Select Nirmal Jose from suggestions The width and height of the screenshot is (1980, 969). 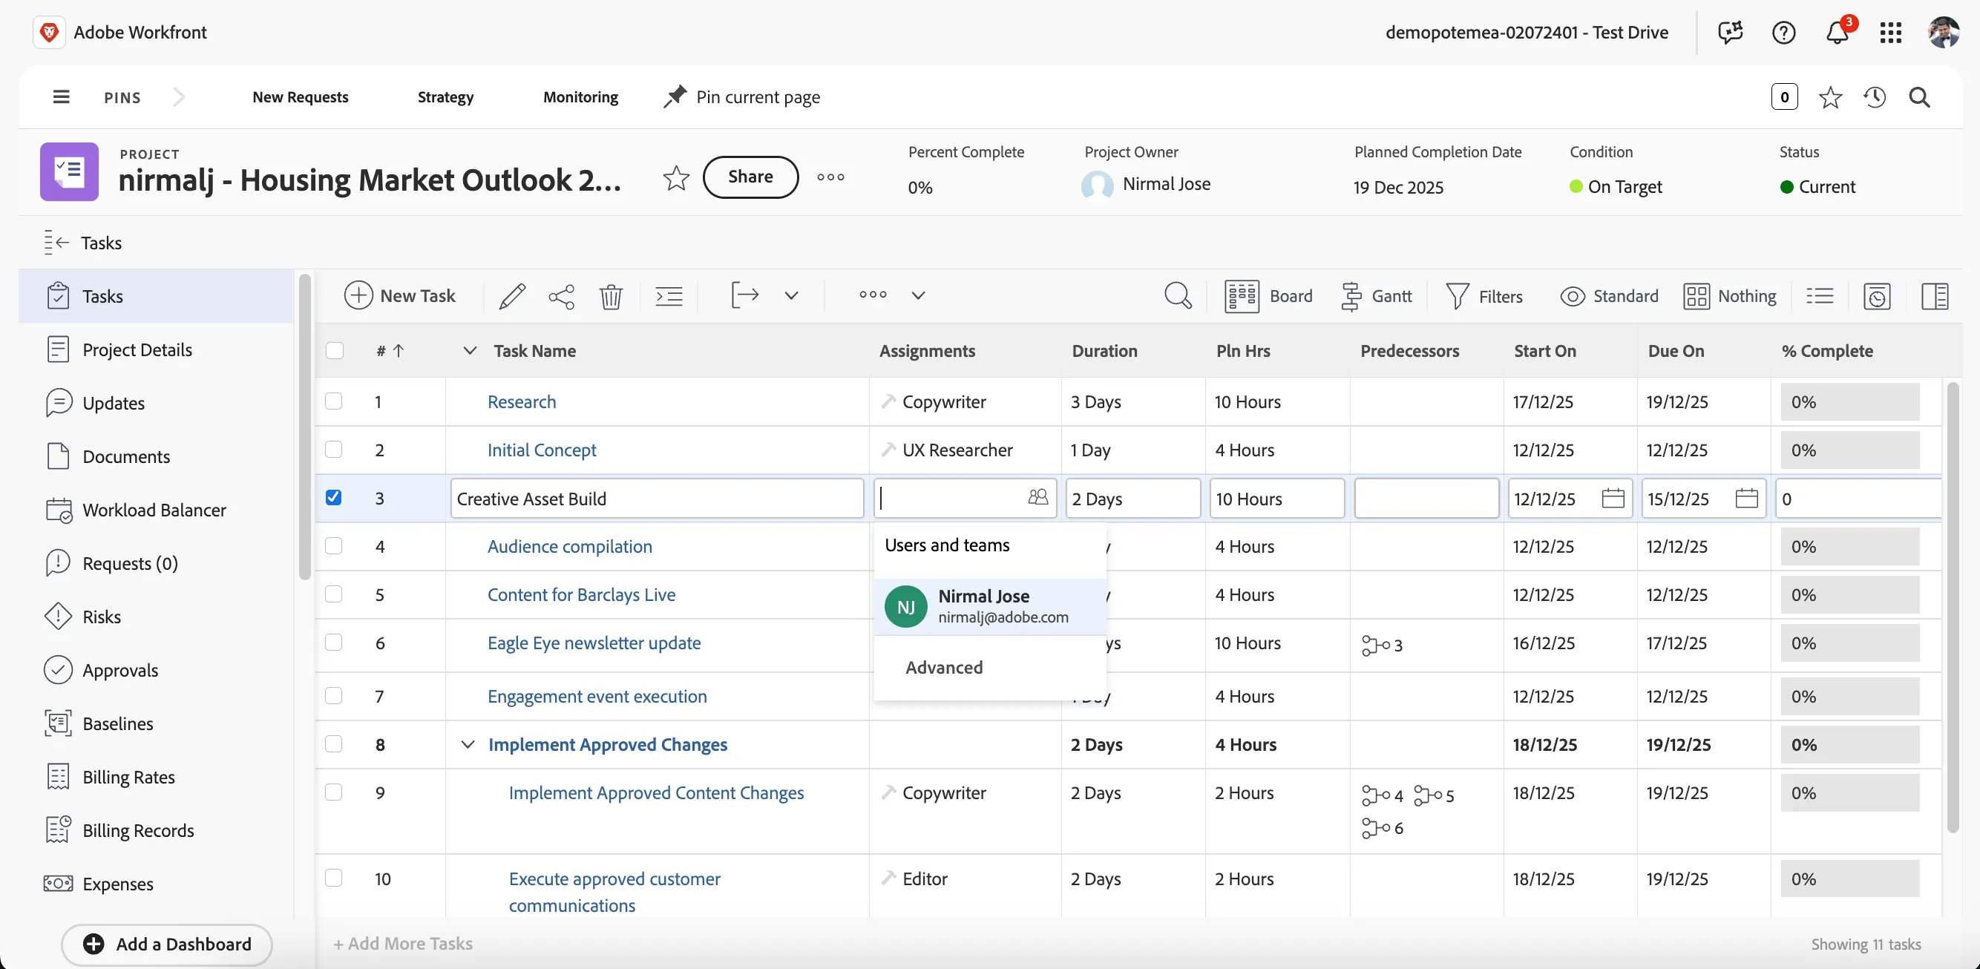click(x=990, y=606)
